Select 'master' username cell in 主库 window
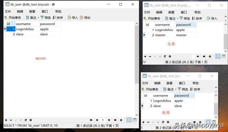Image resolution: width=228 pixels, height=132 pixels. [165, 35]
